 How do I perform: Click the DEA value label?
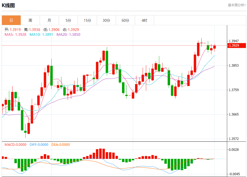tap(61, 145)
